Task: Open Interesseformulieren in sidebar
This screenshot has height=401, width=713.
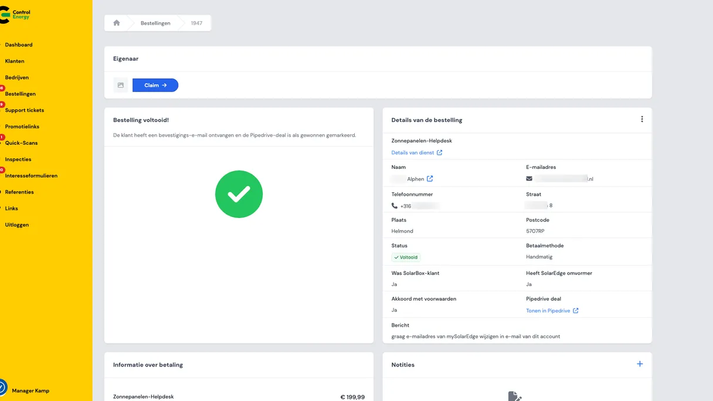Action: [x=31, y=176]
